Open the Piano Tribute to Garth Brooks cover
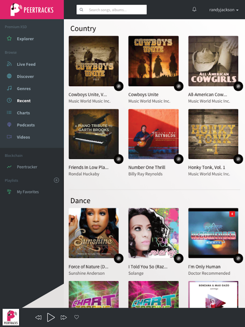The width and height of the screenshot is (245, 327). pyautogui.click(x=94, y=134)
